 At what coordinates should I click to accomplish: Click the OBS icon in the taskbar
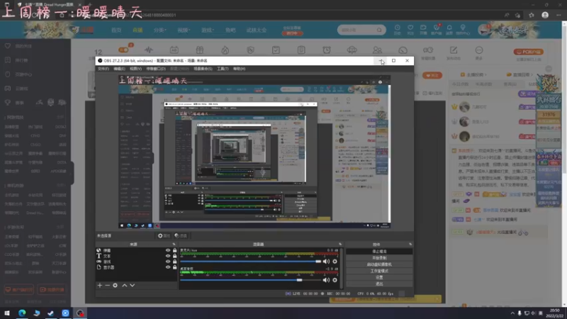[x=80, y=313]
